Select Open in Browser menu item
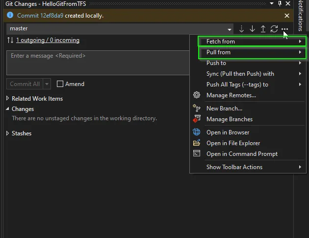 (x=248, y=132)
